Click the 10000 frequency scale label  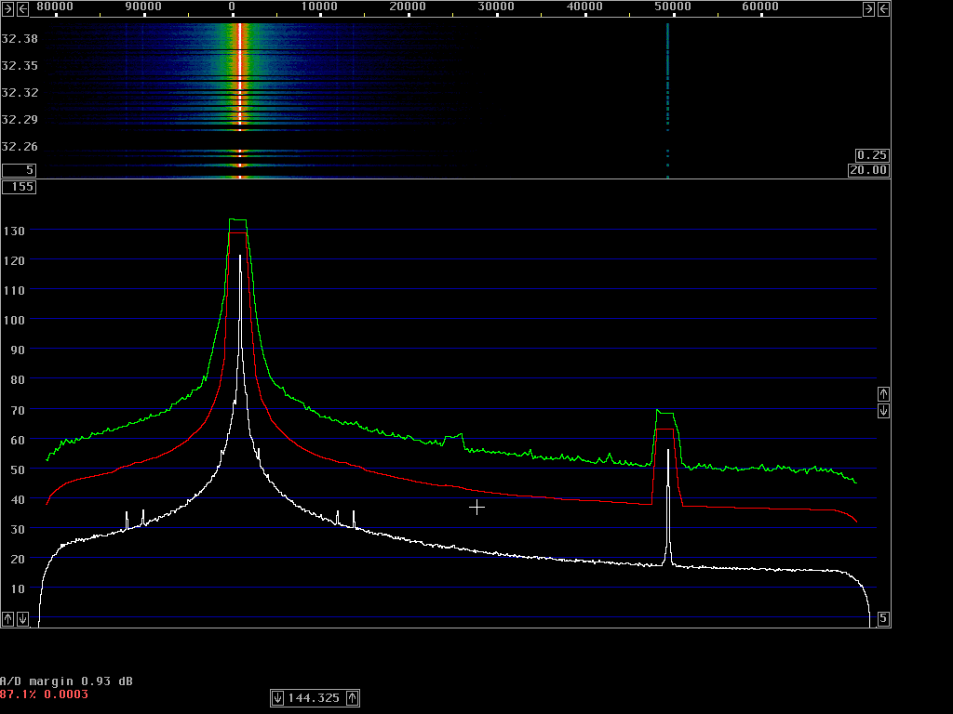pos(320,7)
